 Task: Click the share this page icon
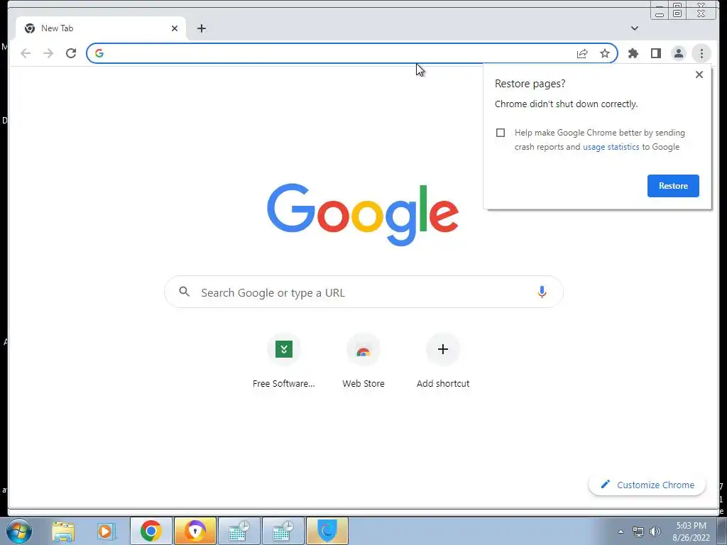pos(582,53)
